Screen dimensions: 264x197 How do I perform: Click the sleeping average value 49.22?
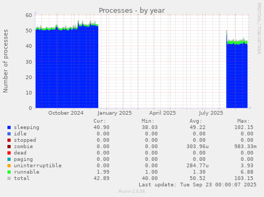[x=198, y=127]
